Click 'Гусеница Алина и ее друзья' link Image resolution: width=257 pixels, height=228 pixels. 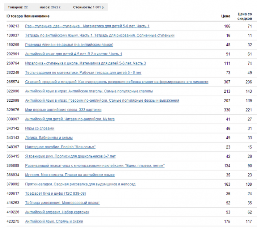tap(69, 45)
